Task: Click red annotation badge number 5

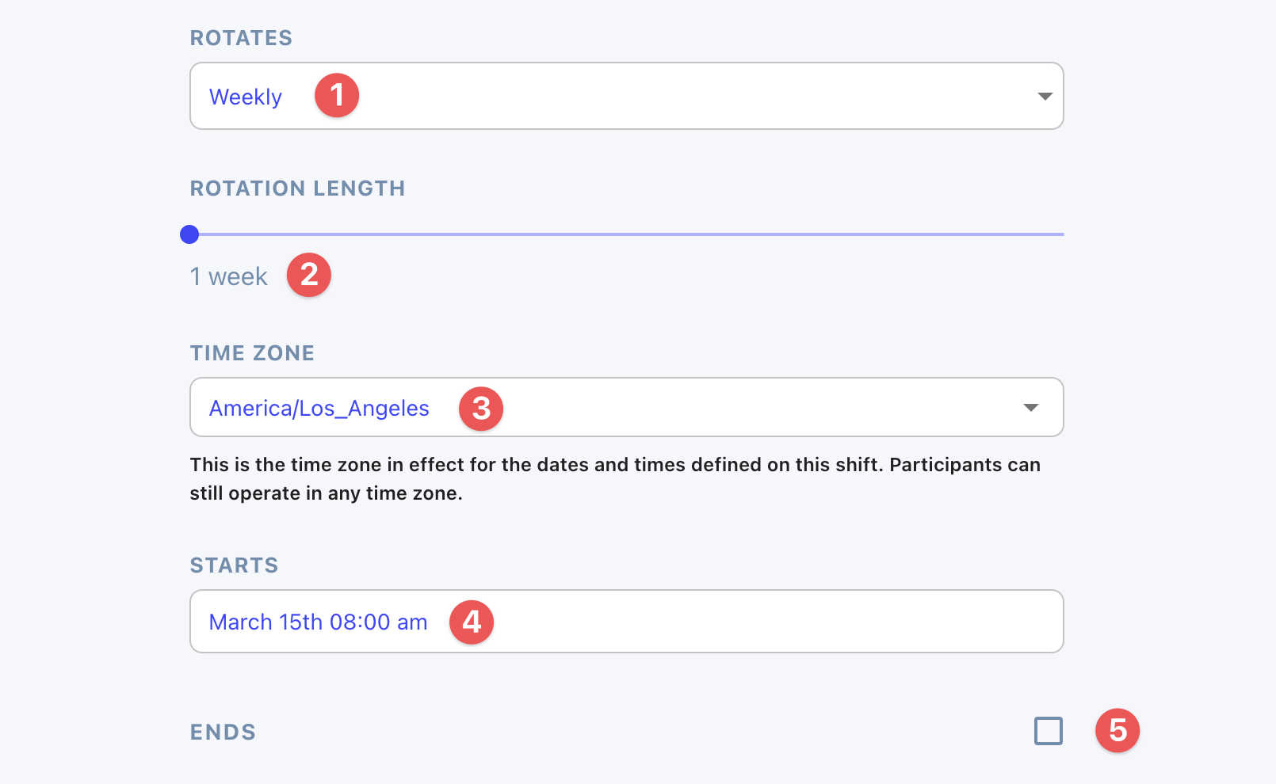Action: 1117,730
